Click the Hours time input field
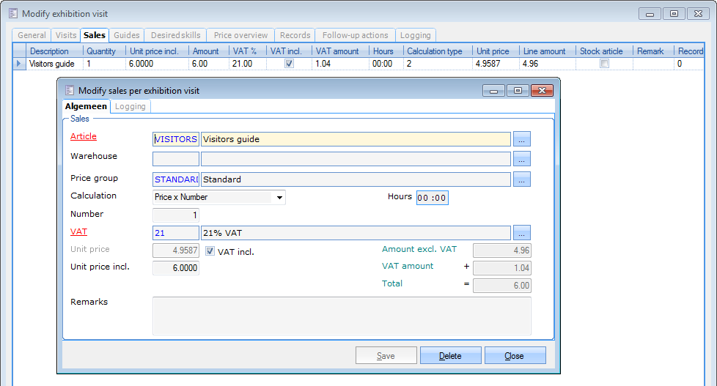 coord(432,198)
